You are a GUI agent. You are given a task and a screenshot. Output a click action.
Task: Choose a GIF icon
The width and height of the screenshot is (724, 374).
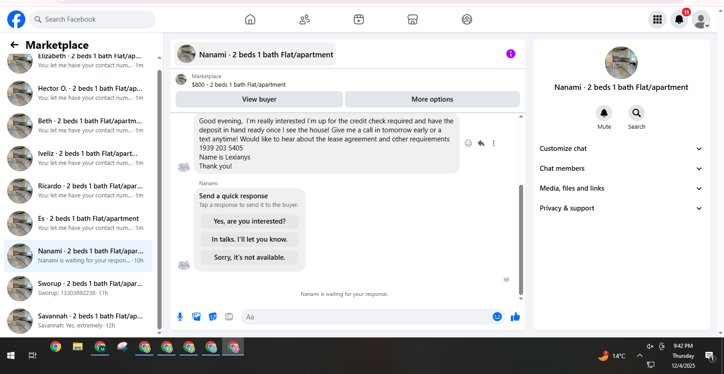(229, 317)
